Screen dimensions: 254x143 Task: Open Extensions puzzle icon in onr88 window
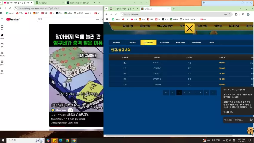tap(236, 14)
